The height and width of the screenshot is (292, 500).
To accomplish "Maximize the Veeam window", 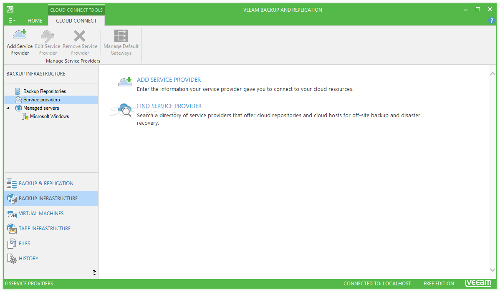I will click(478, 10).
